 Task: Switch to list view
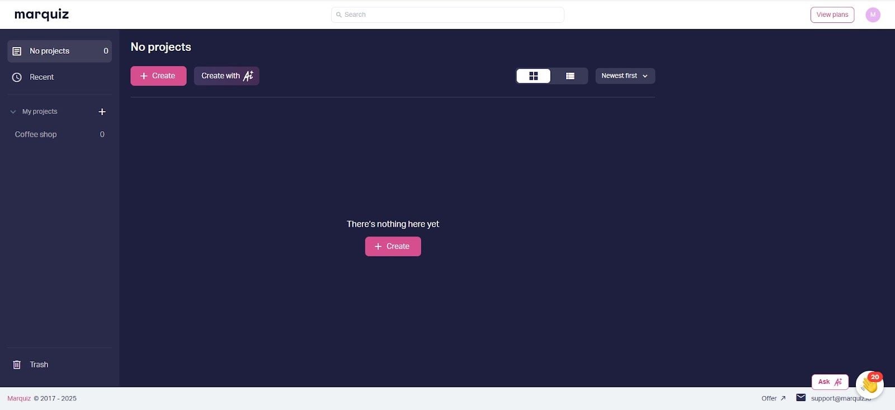(x=570, y=76)
